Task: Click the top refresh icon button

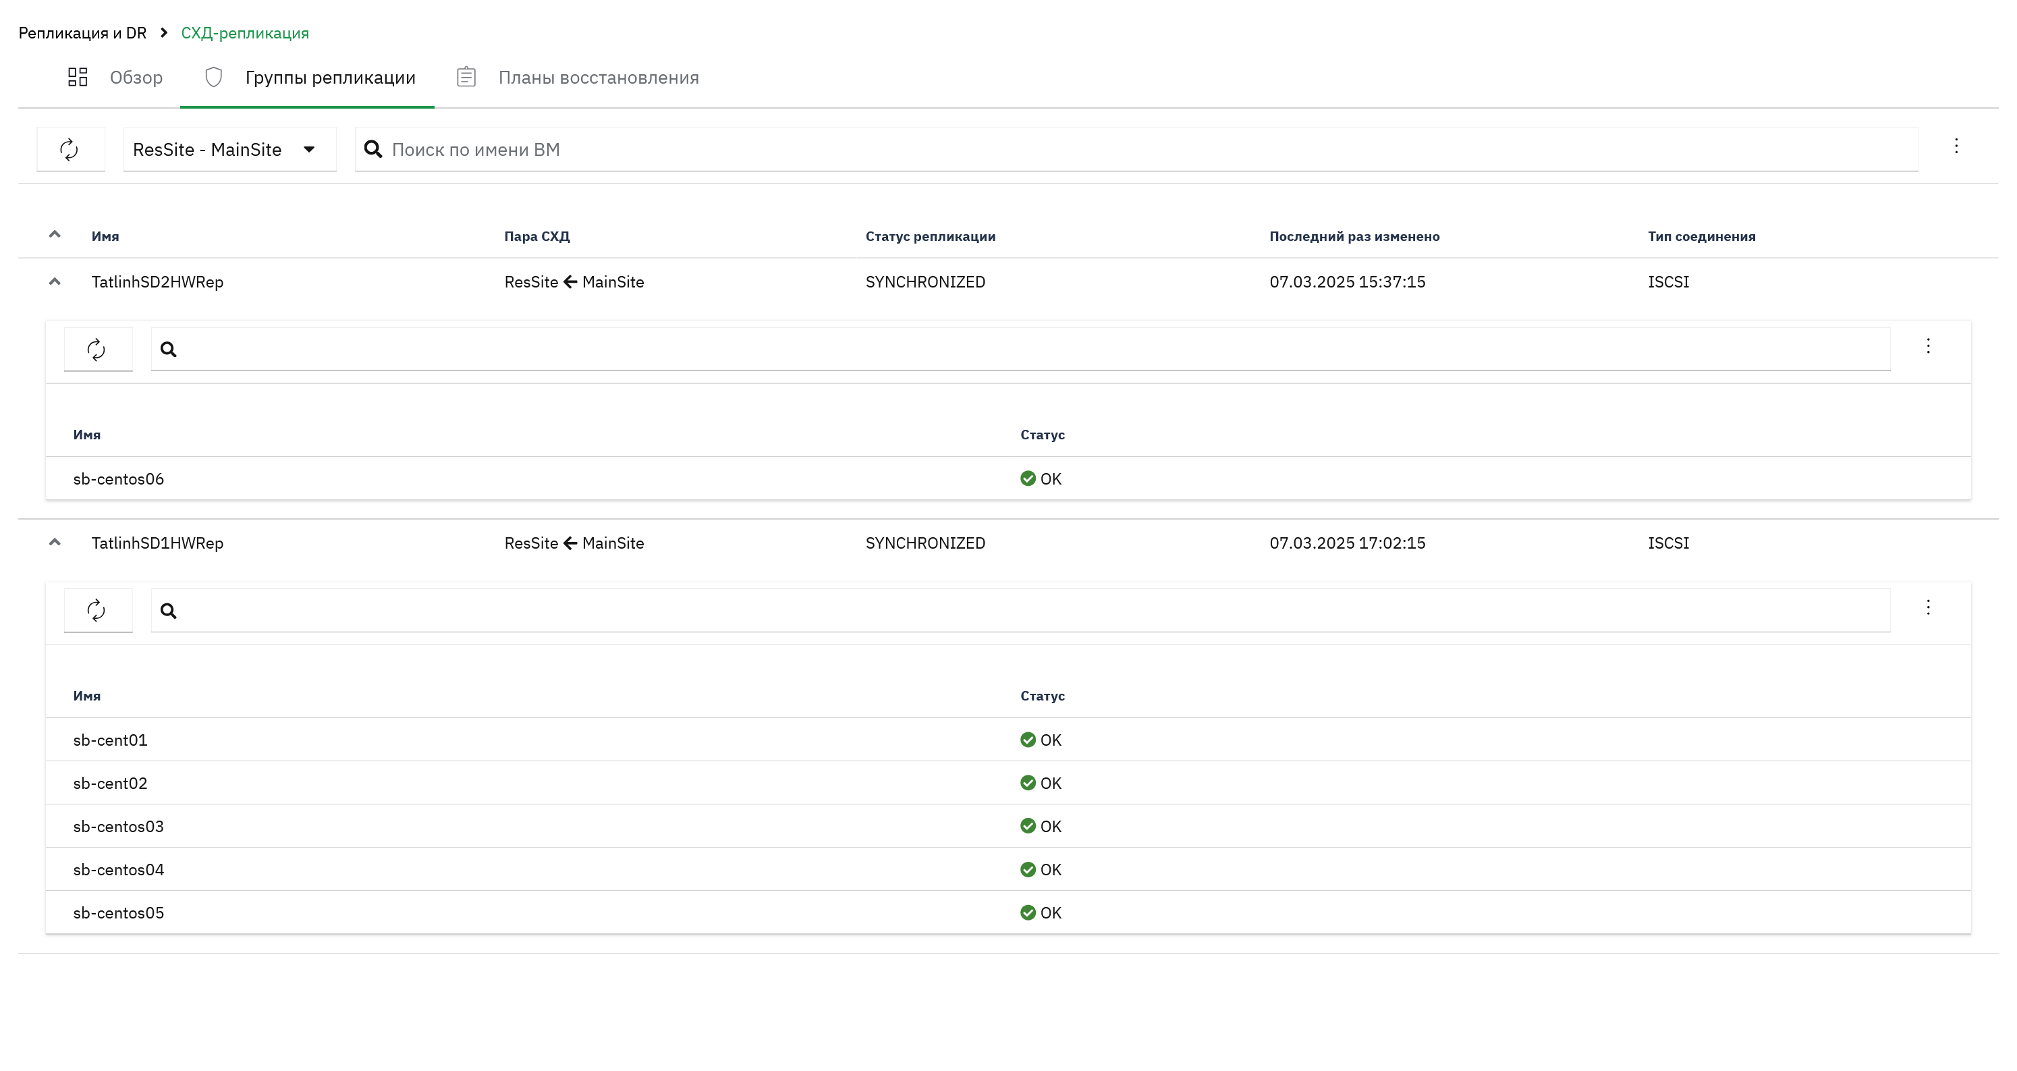Action: tap(70, 148)
